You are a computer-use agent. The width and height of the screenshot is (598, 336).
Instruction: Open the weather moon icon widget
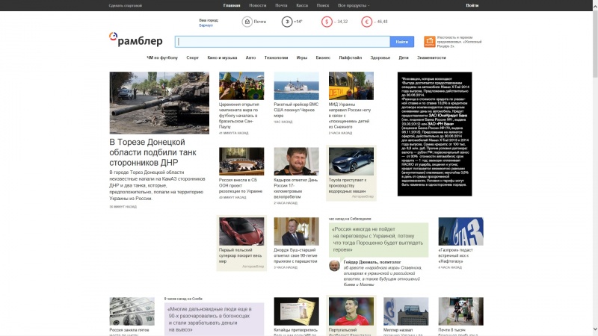point(287,22)
